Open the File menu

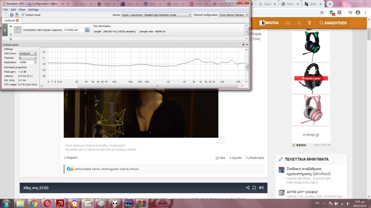tap(6, 9)
